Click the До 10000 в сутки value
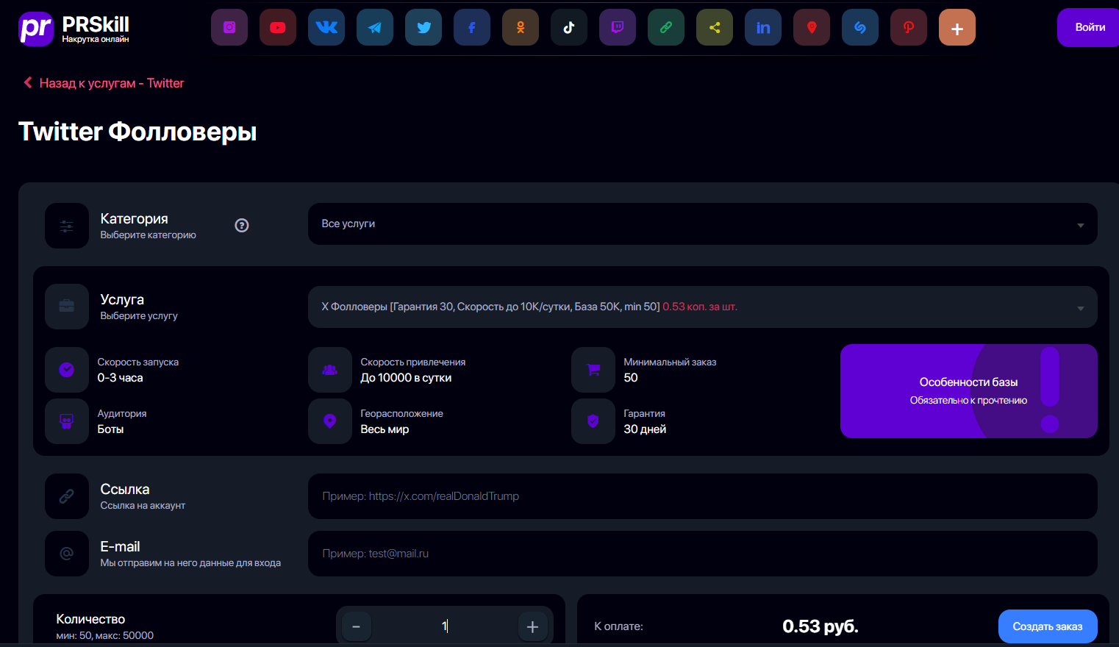This screenshot has height=647, width=1119. click(406, 378)
